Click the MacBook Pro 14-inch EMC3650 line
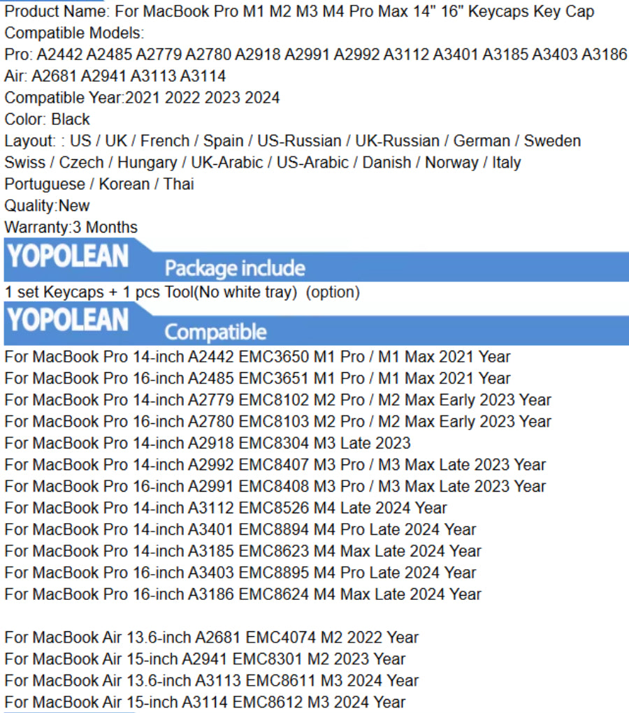 (258, 357)
